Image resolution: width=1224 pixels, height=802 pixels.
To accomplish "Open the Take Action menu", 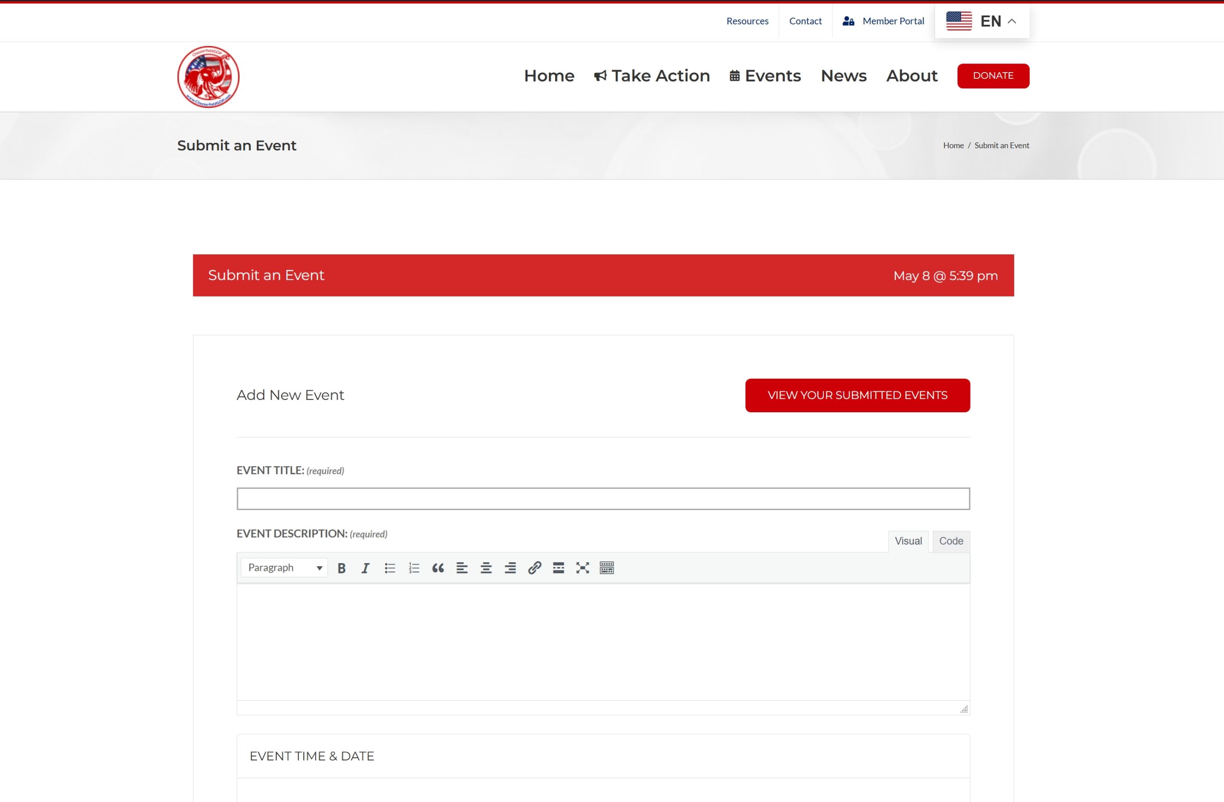I will 652,76.
